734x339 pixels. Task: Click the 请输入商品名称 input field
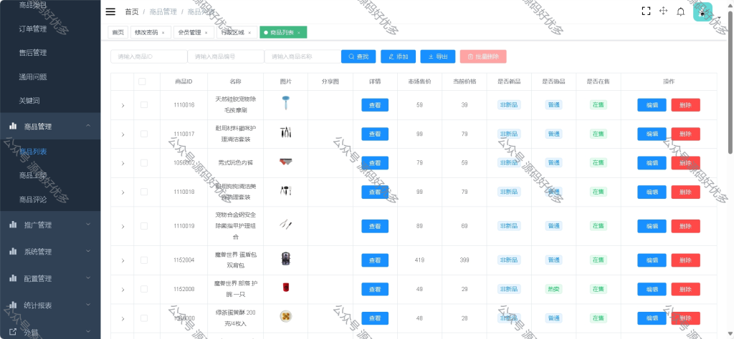point(303,56)
